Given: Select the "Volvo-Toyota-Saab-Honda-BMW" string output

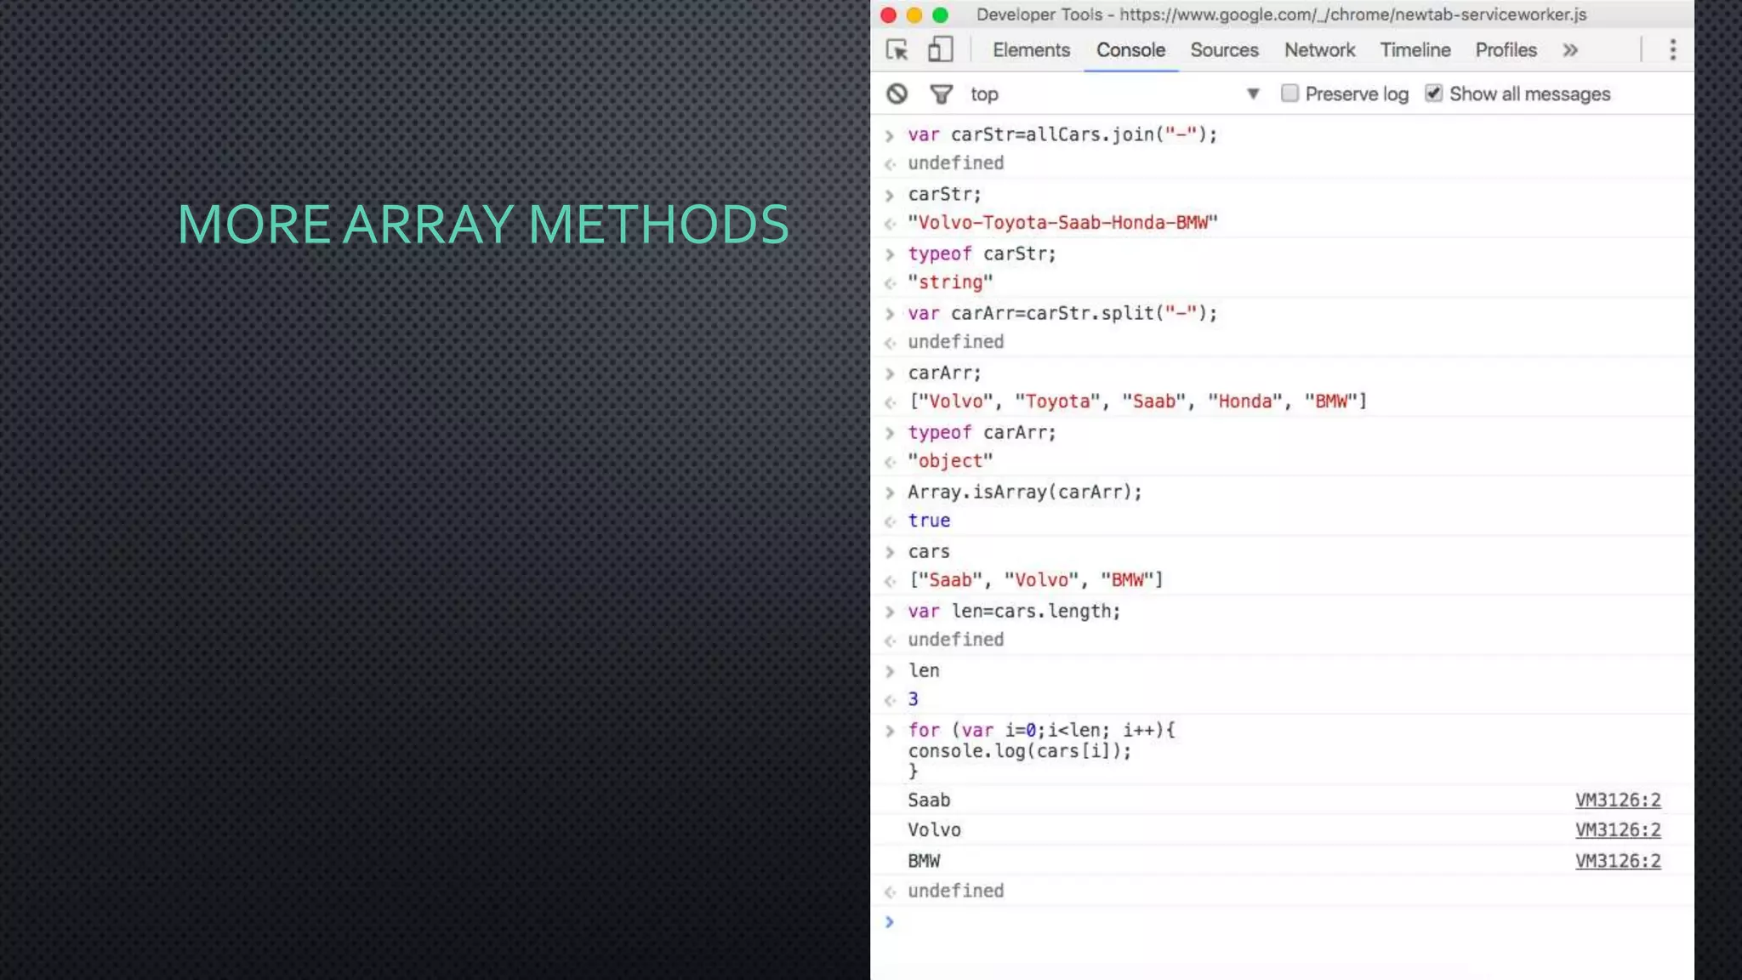Looking at the screenshot, I should (x=1062, y=223).
